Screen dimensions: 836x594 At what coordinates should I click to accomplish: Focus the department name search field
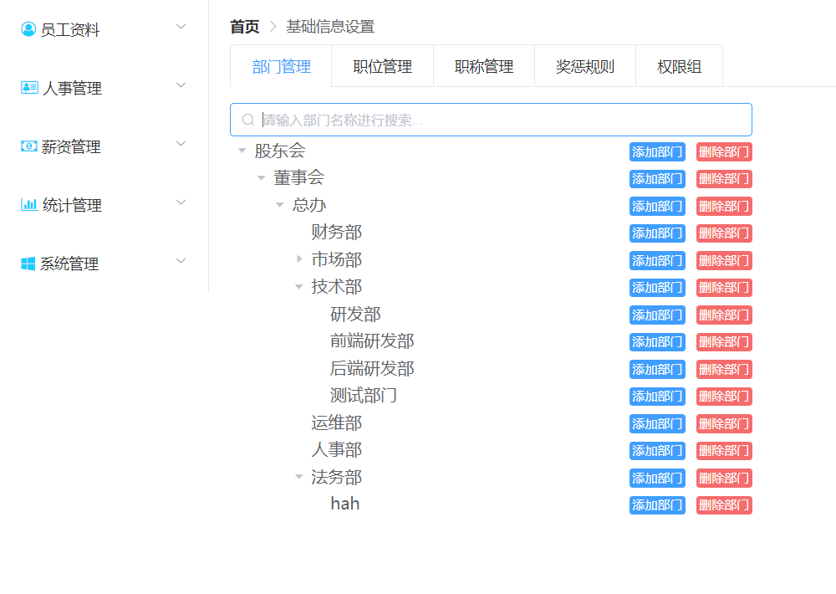(x=491, y=120)
